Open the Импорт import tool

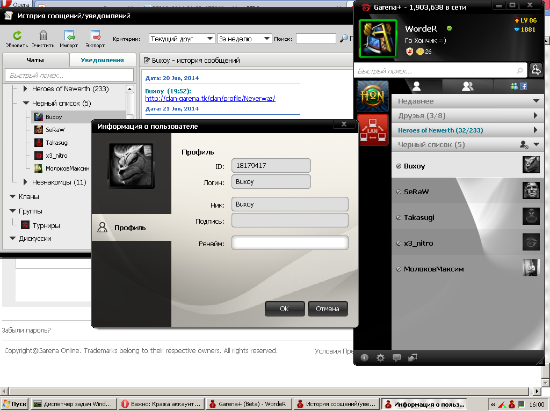coord(69,35)
